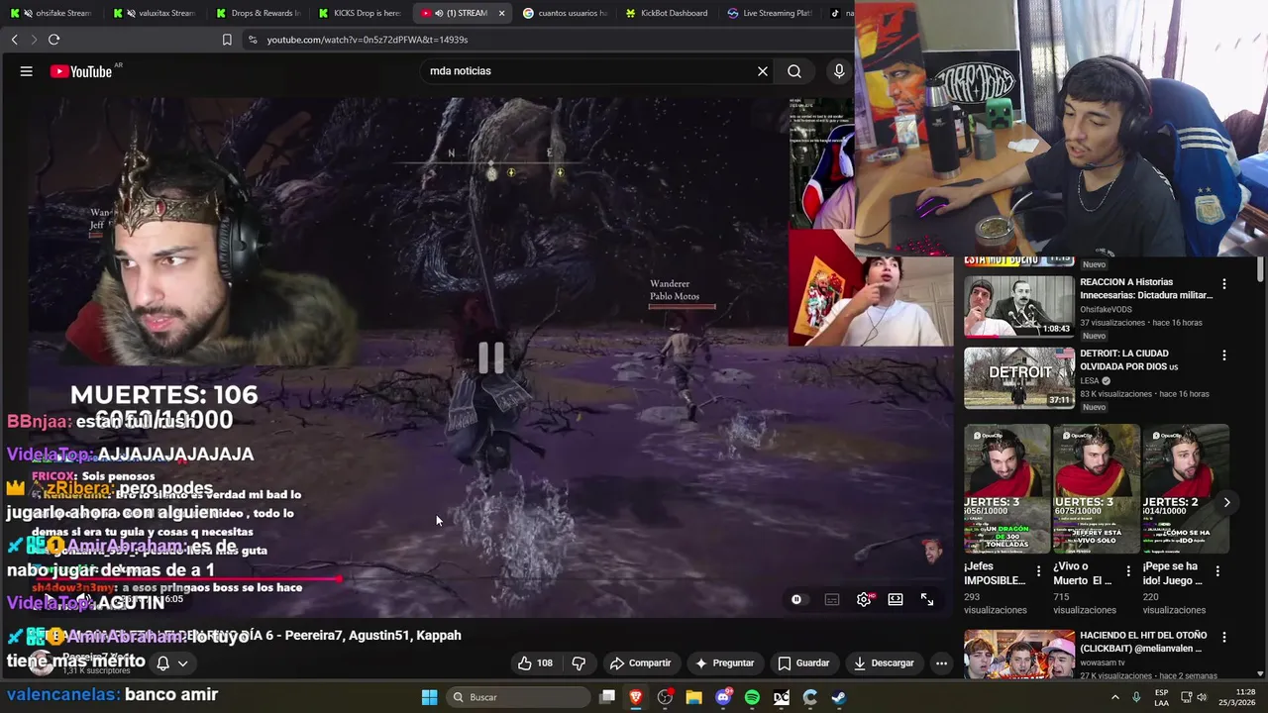Open site settings icon next to URL
Screen dimensions: 1268x713
253,40
